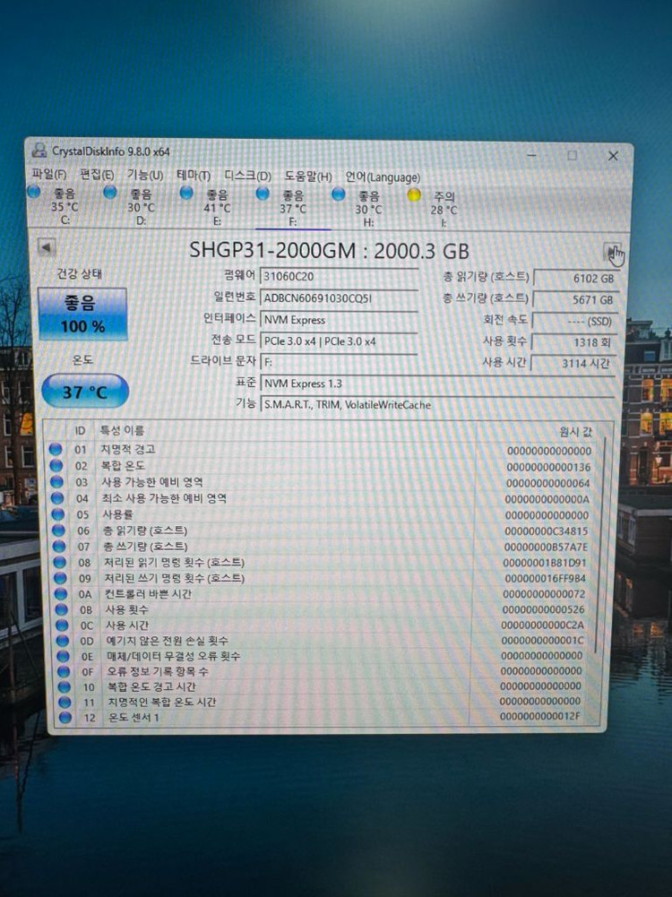This screenshot has height=897, width=672.
Task: Click status orb for 01 치명적 경고
Action: pos(55,450)
